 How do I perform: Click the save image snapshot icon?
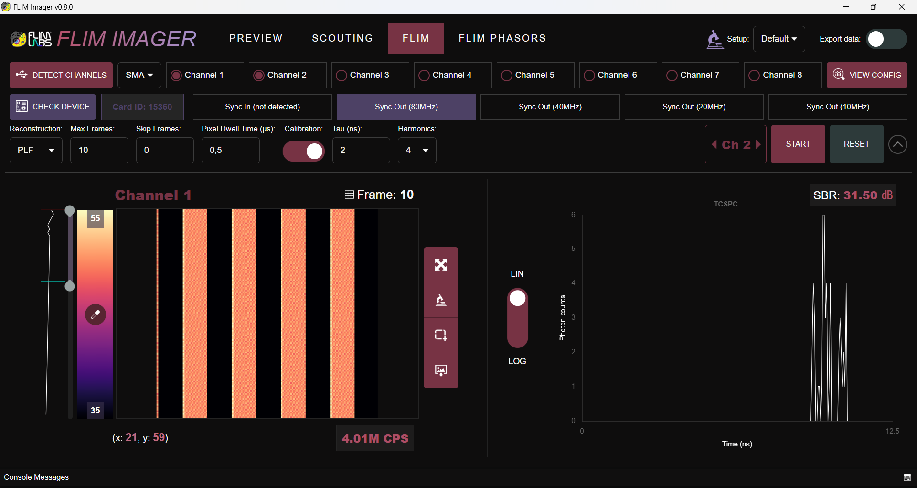tap(441, 370)
